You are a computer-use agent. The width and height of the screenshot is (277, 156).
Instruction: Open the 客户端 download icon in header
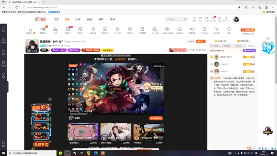point(213,18)
